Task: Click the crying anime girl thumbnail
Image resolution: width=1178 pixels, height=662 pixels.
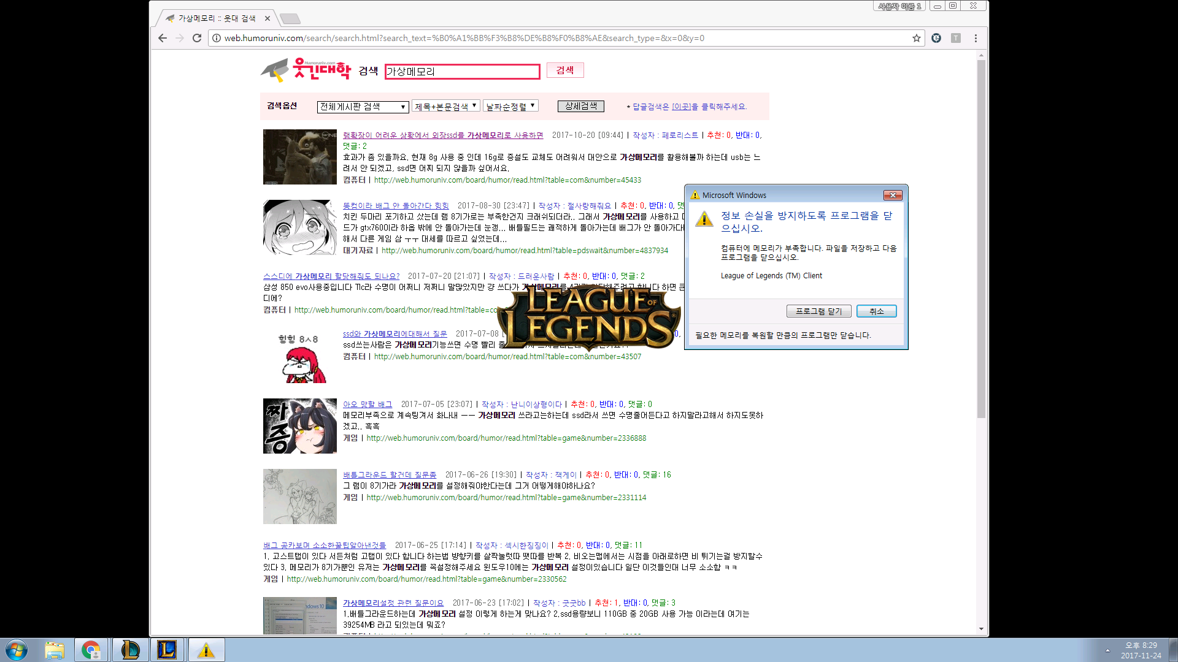Action: click(x=300, y=227)
